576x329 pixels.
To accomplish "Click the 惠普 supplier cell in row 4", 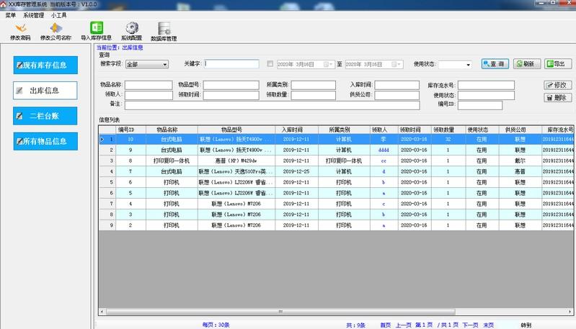I will click(520, 171).
